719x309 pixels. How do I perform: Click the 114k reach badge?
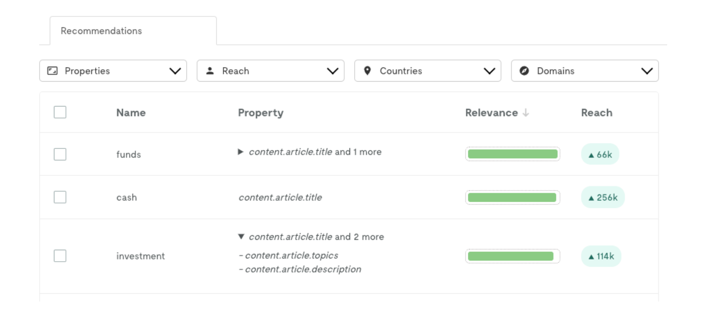tap(601, 256)
